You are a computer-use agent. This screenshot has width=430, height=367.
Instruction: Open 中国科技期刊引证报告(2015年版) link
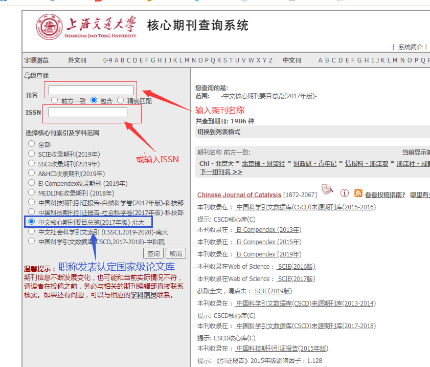[x=282, y=349]
